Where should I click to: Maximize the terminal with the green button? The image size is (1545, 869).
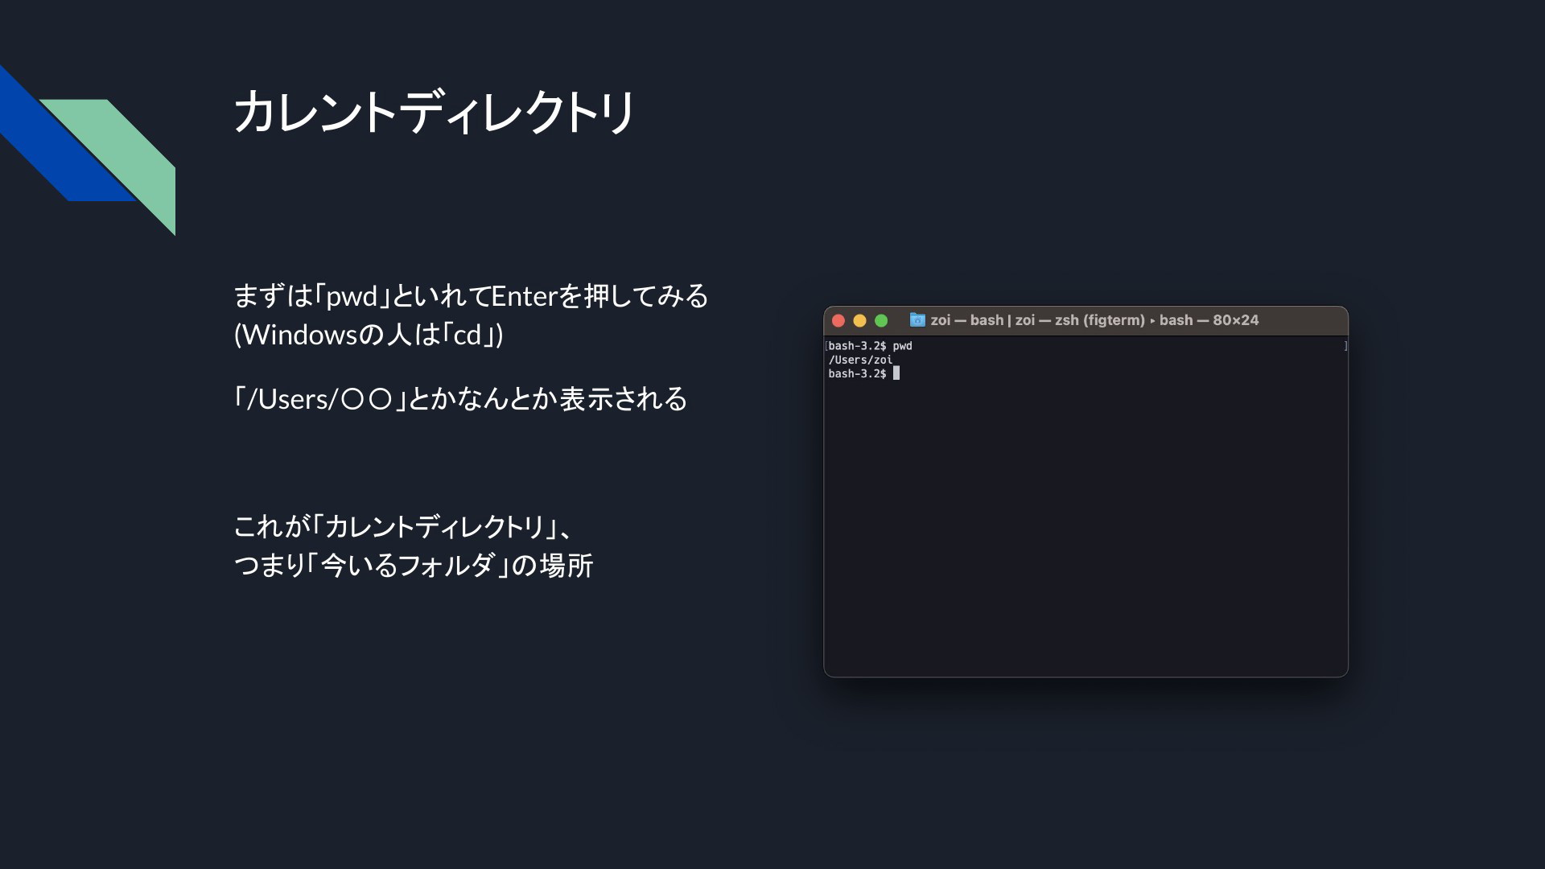pyautogui.click(x=881, y=320)
